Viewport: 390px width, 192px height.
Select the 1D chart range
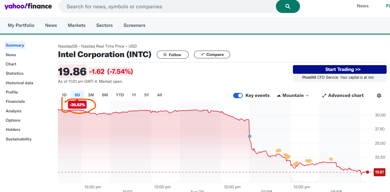(x=64, y=95)
